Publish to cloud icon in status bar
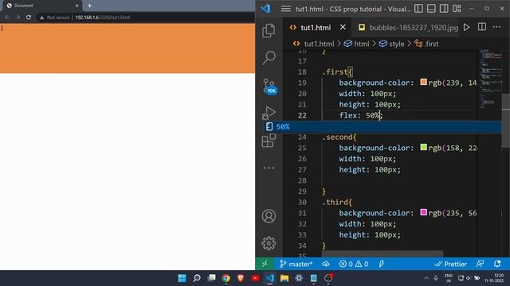Screen dimensions: 510x286 326,264
